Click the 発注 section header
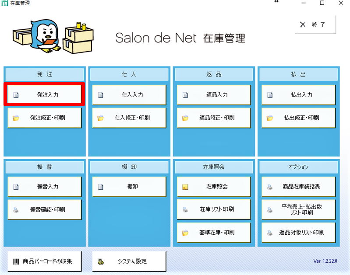The width and height of the screenshot is (350, 275). (44, 74)
